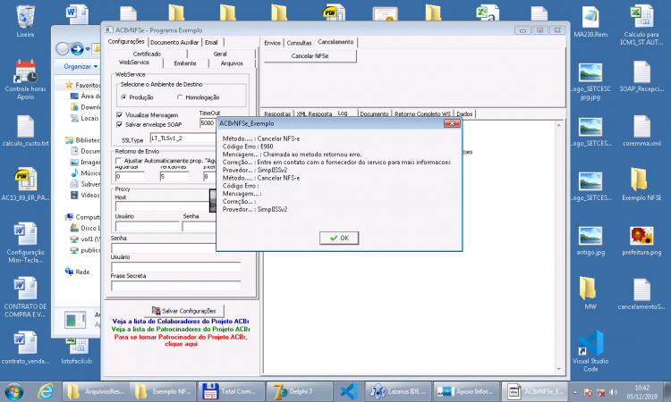Launch Internet Explorer from taskbar

(x=45, y=391)
